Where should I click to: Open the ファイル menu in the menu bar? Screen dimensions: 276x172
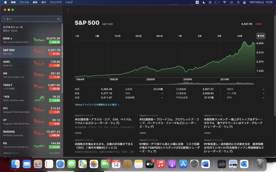[x=24, y=2]
